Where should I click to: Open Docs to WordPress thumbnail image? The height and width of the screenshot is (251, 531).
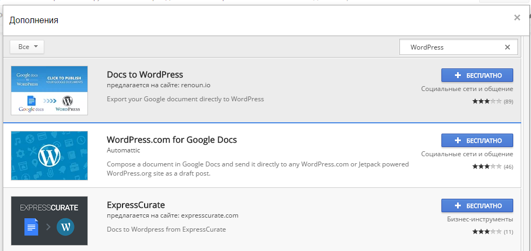[50, 90]
